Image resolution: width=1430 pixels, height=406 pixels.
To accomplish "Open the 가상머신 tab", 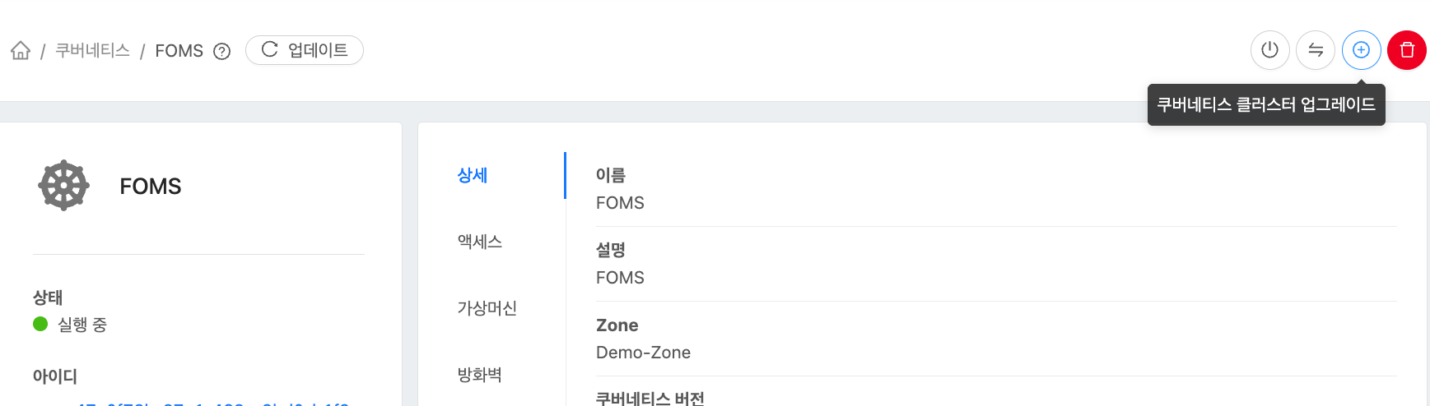I will (x=487, y=308).
